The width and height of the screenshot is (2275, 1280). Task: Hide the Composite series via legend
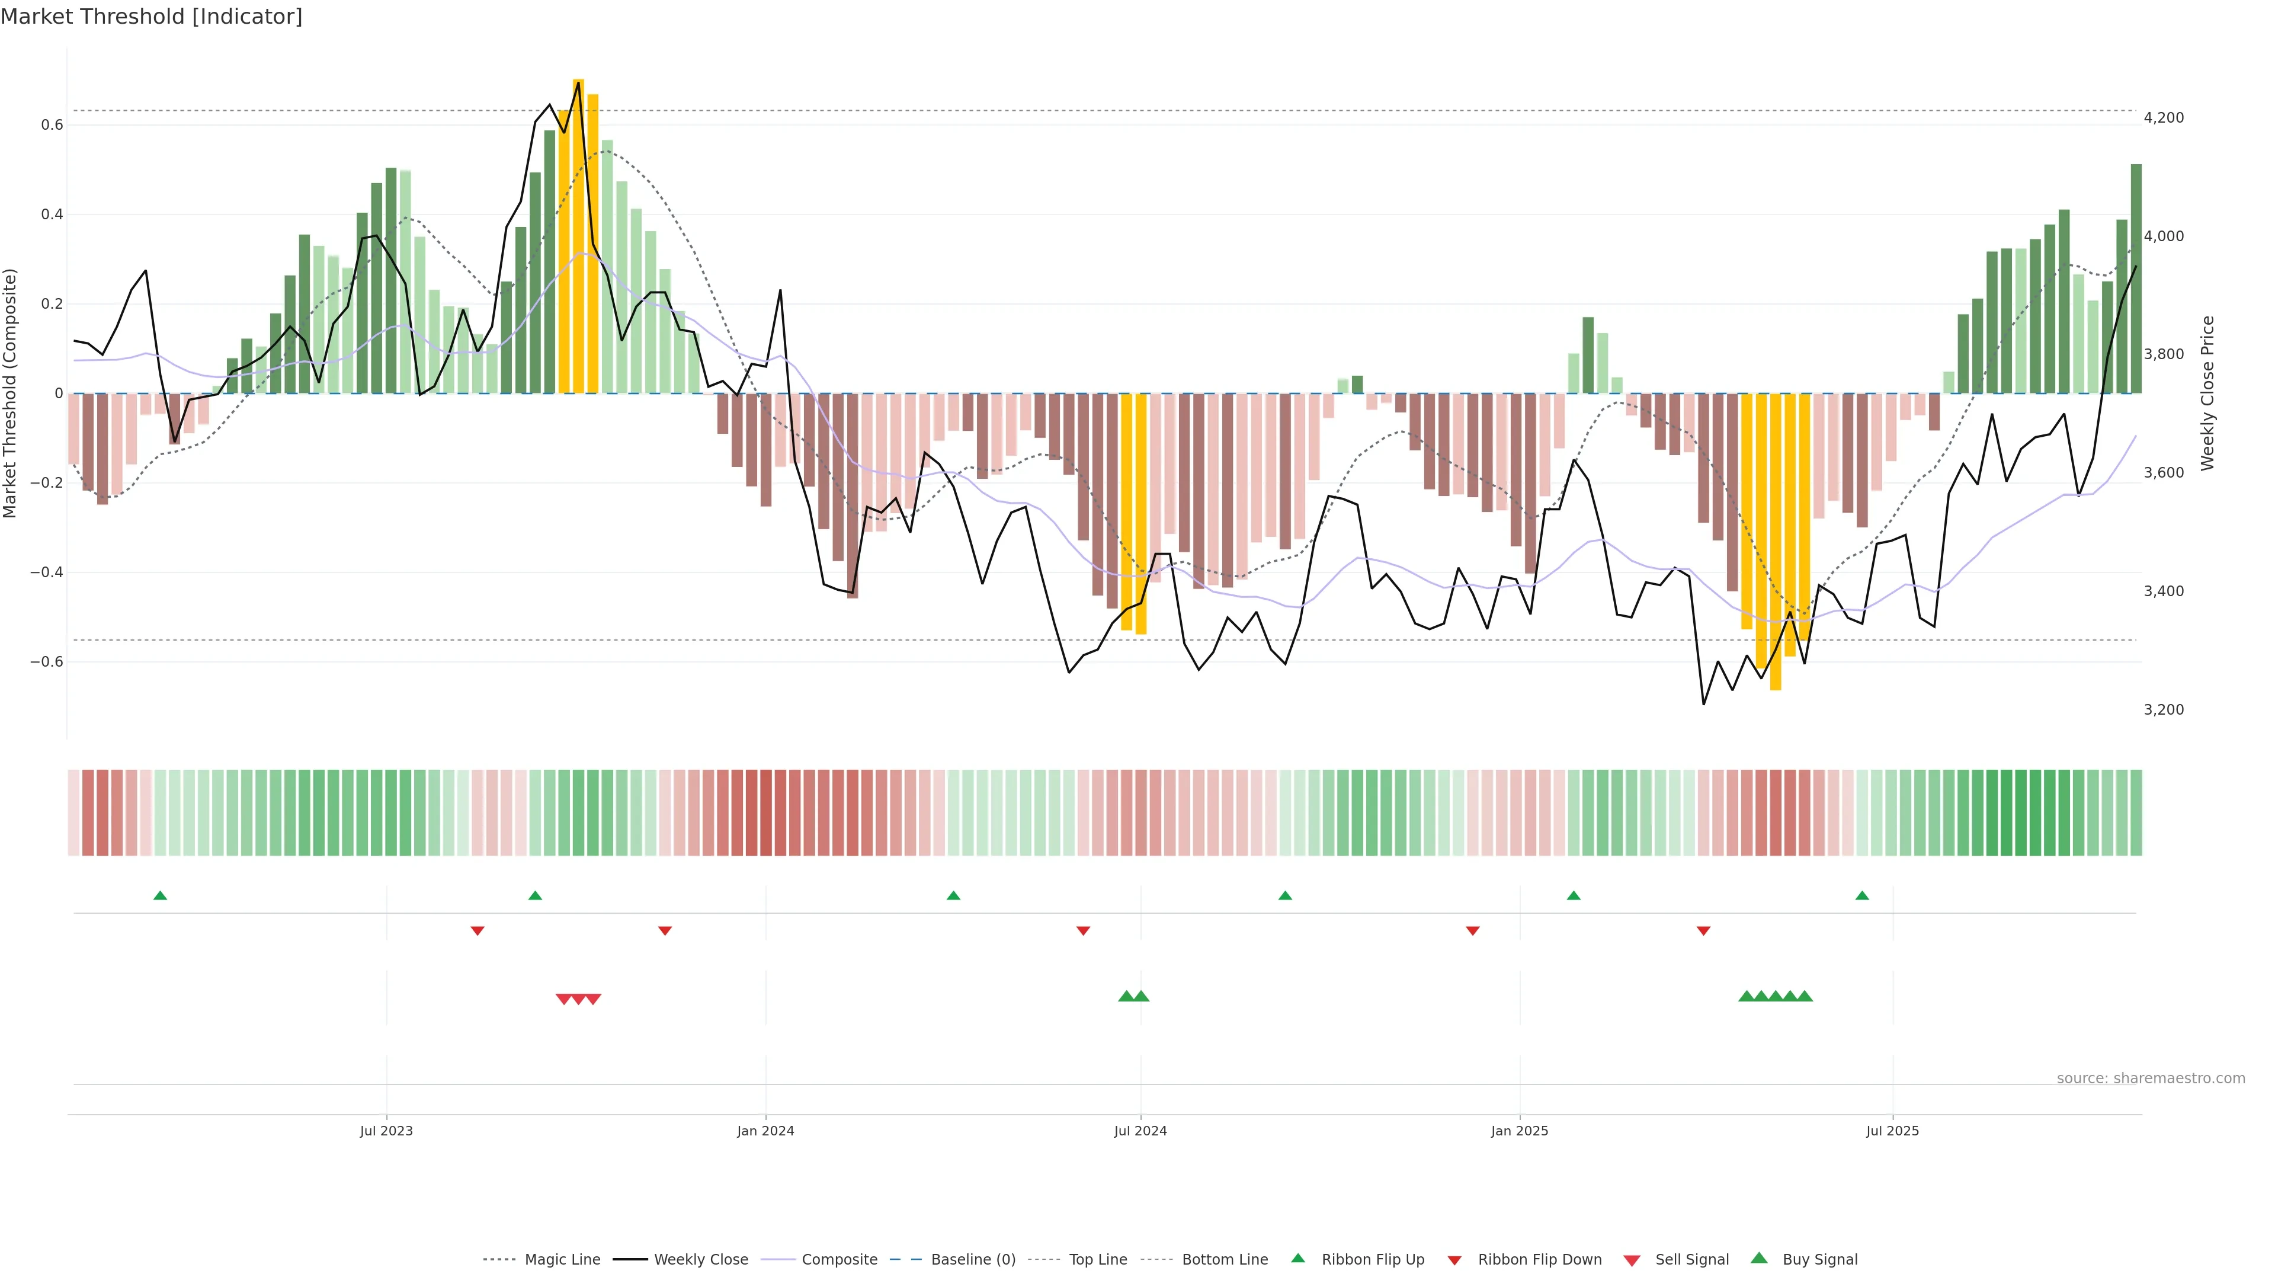pos(839,1260)
